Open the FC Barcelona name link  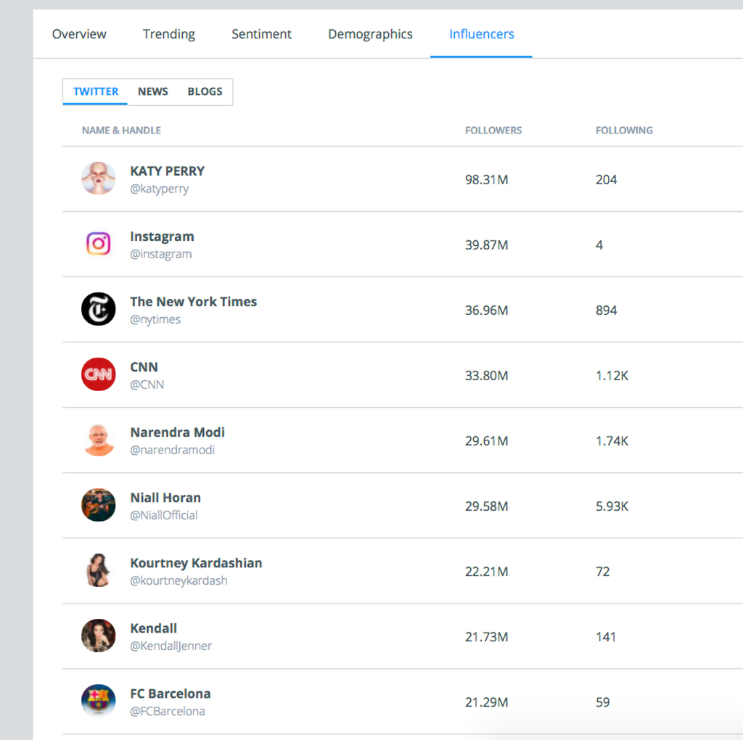[170, 694]
